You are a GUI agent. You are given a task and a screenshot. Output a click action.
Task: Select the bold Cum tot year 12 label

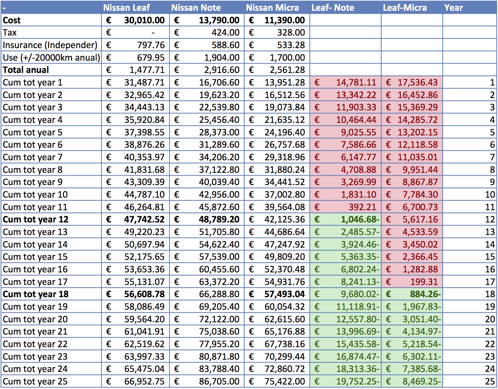point(36,220)
